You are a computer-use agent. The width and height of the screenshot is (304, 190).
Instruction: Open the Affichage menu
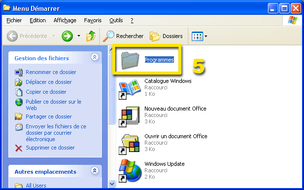click(x=65, y=20)
